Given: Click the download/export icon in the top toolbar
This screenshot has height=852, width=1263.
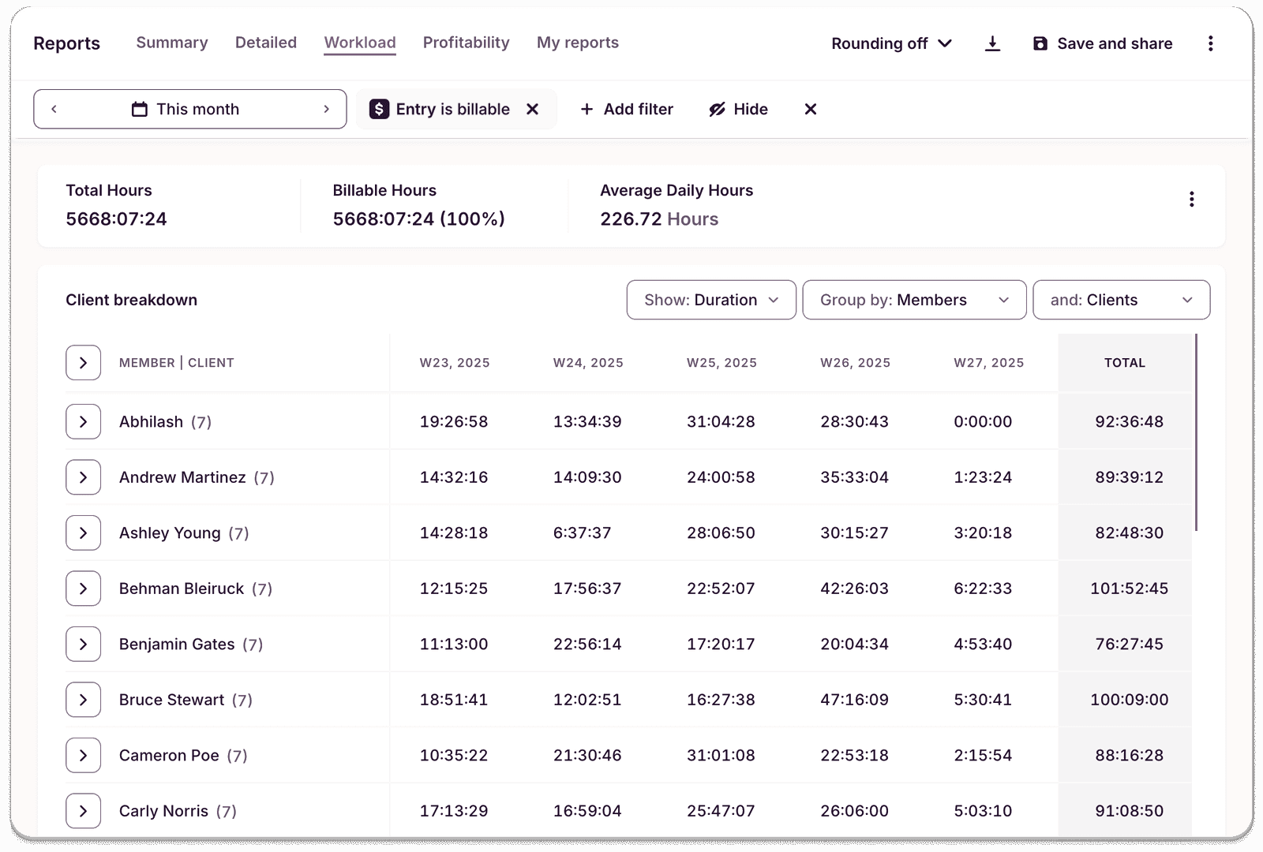Looking at the screenshot, I should tap(992, 44).
